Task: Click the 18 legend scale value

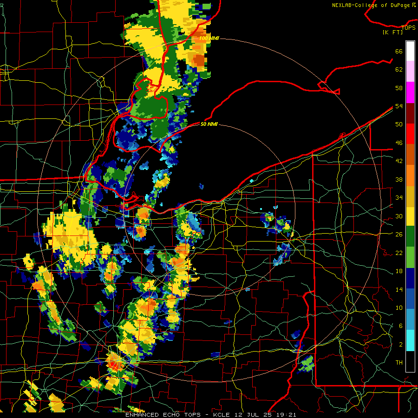Action: point(399,271)
